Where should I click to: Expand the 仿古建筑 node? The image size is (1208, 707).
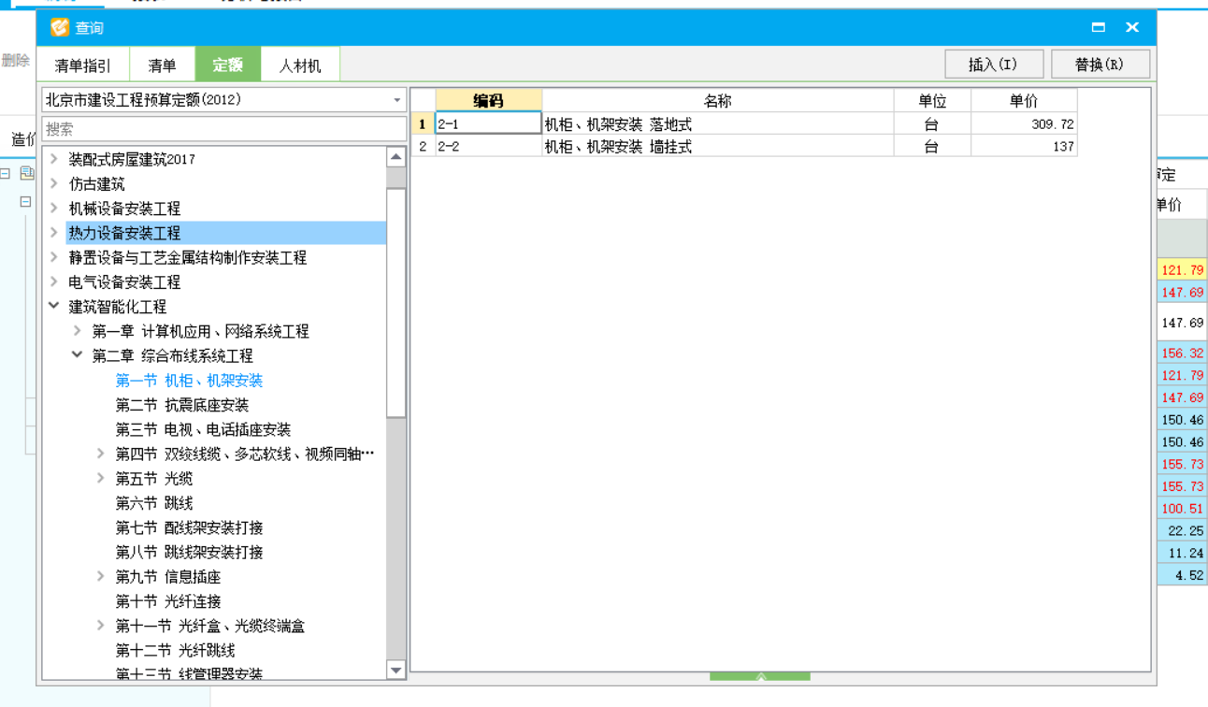(x=53, y=184)
